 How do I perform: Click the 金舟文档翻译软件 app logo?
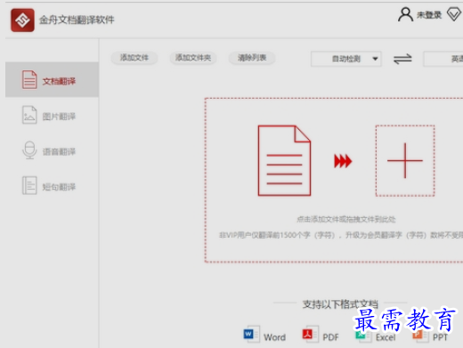(22, 20)
